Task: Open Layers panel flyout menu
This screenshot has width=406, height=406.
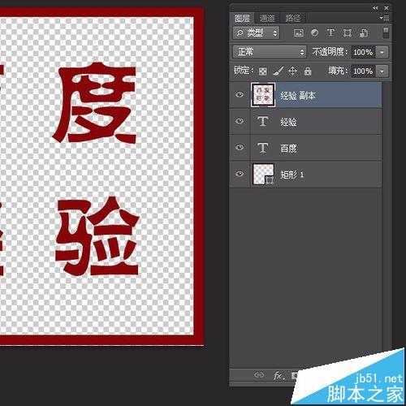Action: [x=385, y=18]
